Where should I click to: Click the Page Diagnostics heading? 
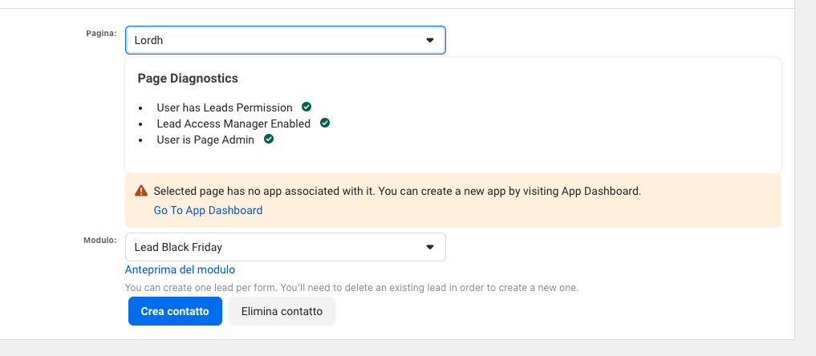click(x=188, y=79)
